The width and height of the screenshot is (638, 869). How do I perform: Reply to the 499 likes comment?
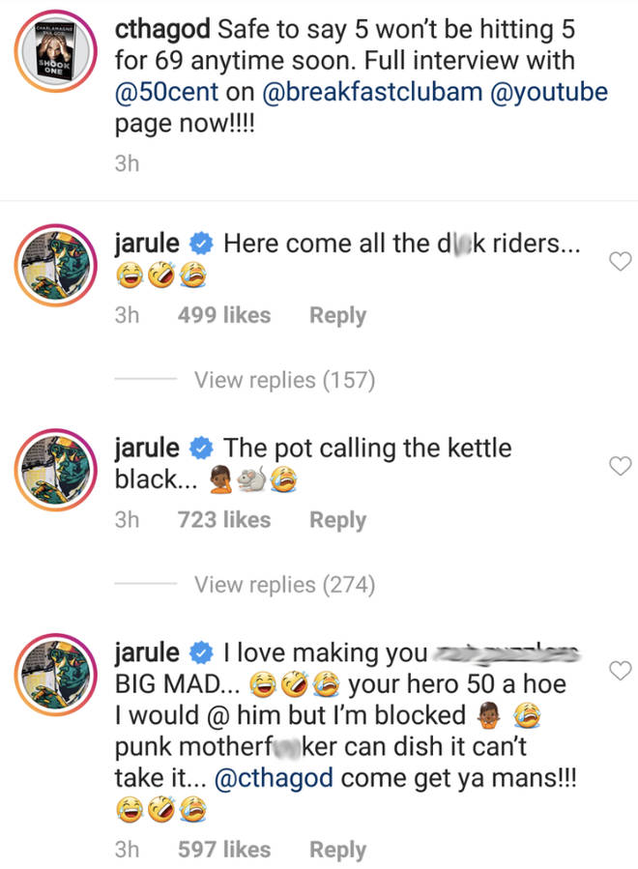tap(337, 315)
